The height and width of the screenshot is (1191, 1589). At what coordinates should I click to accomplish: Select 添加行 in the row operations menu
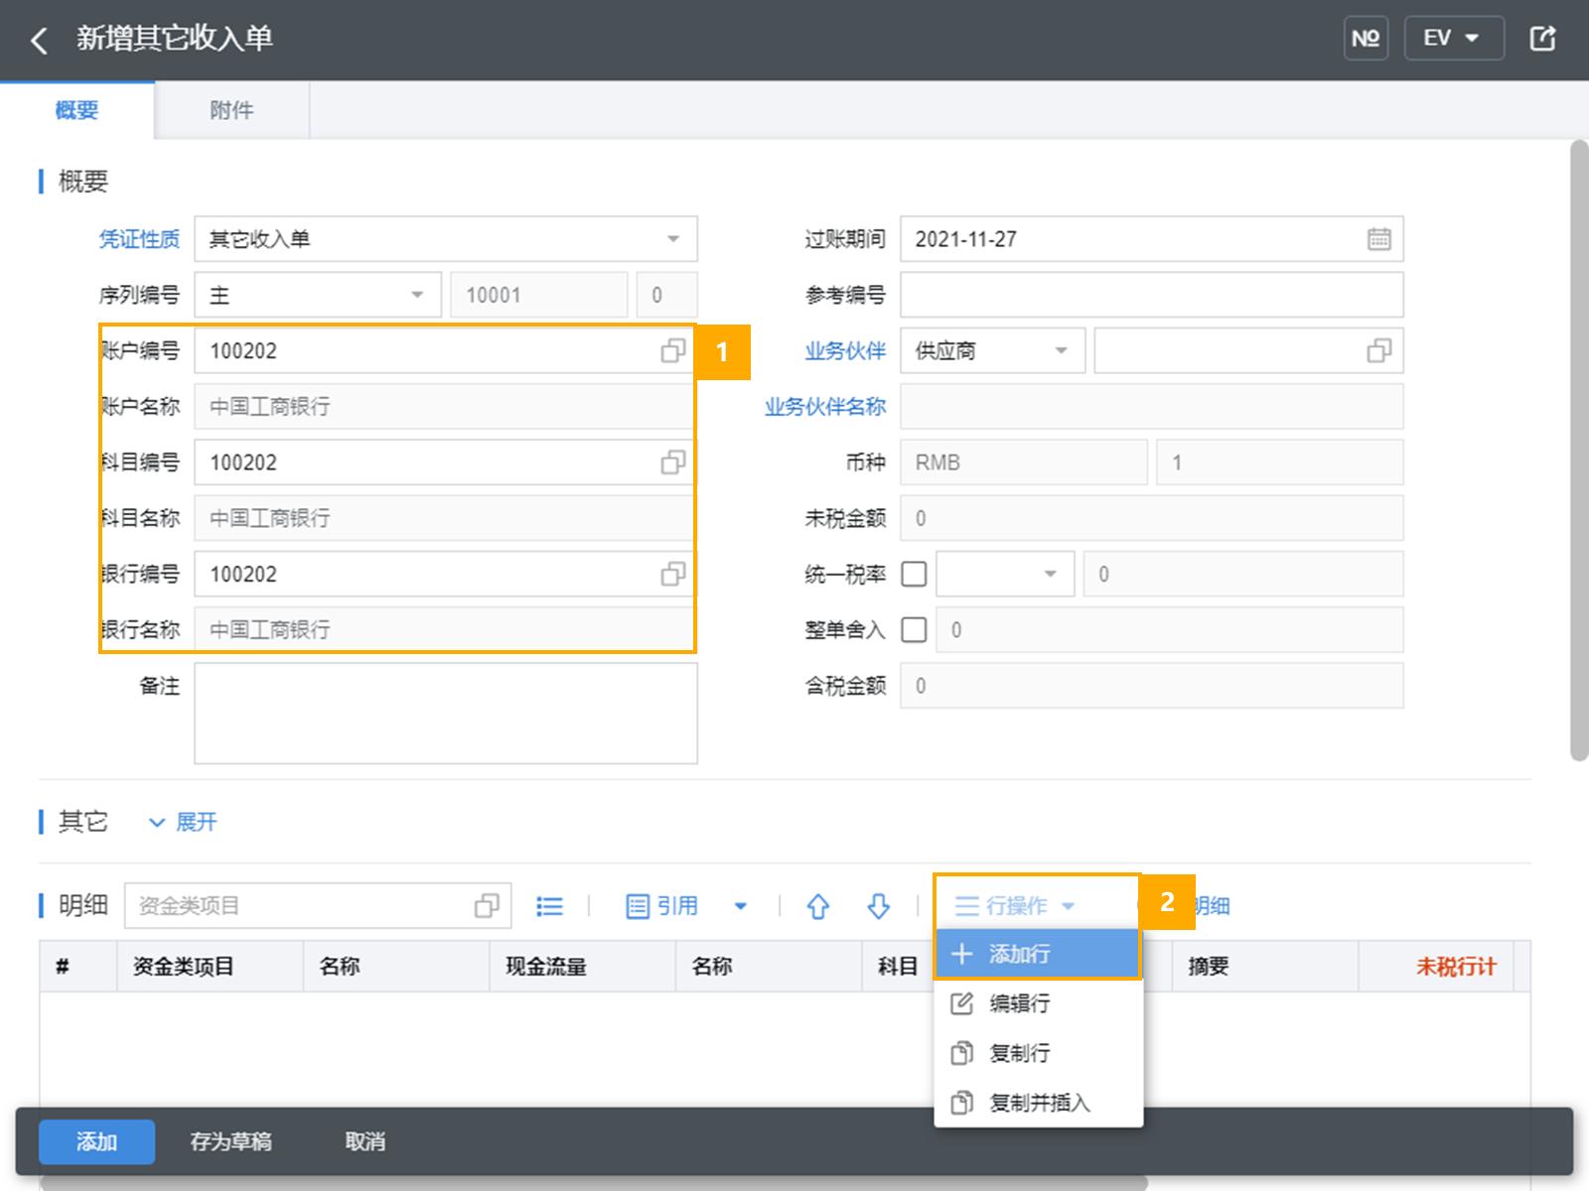[1038, 954]
